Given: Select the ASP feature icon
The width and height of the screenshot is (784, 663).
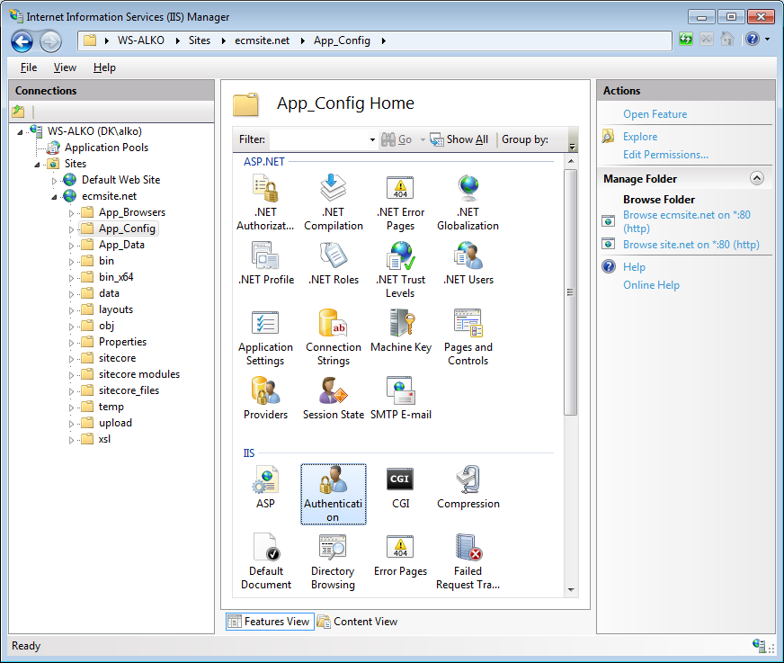Looking at the screenshot, I should [265, 488].
